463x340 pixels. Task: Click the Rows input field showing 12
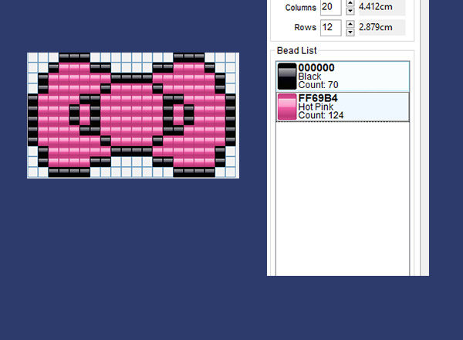point(331,28)
